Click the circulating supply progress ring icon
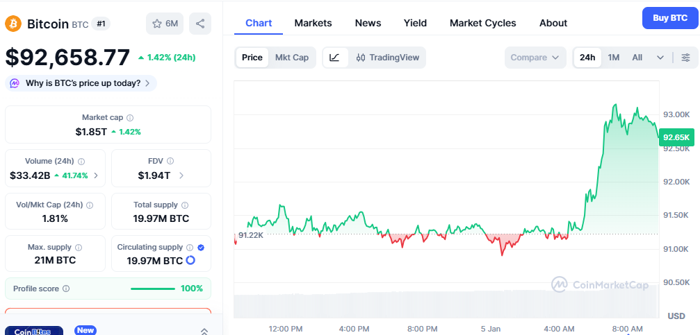 click(190, 260)
